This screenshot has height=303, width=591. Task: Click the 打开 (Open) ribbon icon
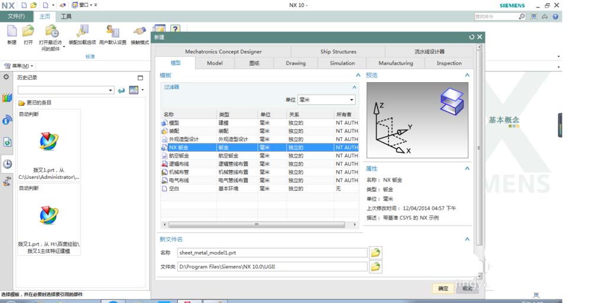click(28, 31)
